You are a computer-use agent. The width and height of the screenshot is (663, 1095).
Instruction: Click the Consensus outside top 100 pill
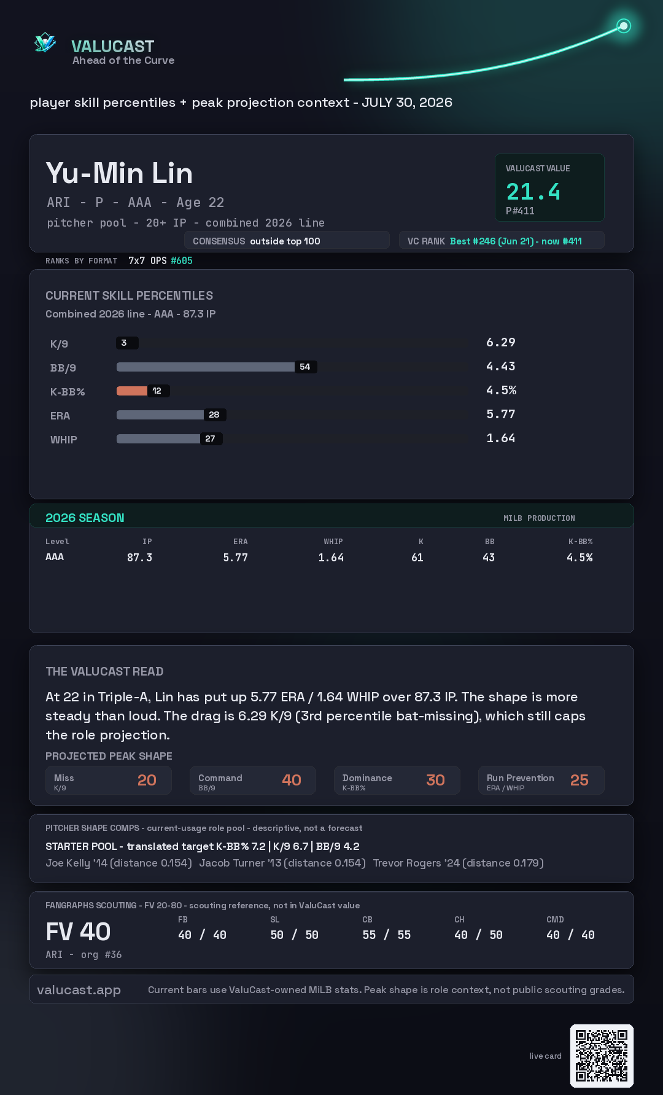point(287,241)
